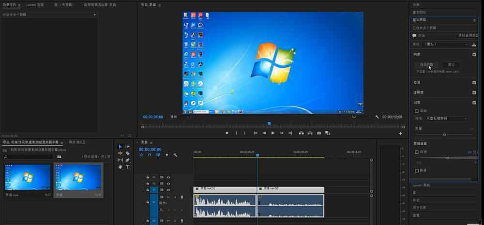The height and width of the screenshot is (225, 484).
Task: Select the Slip tool
Action: coord(121,160)
